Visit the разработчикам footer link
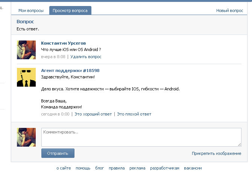Image resolution: width=252 pixels, height=174 pixels. coord(165,168)
